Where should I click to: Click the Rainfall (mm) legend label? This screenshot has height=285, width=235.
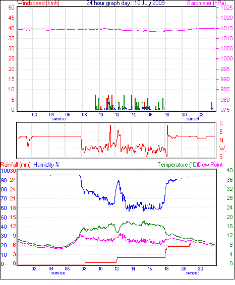[16, 165]
